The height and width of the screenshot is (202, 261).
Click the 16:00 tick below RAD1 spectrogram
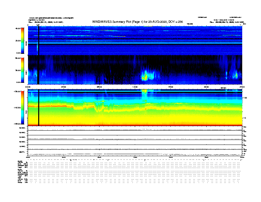pyautogui.click(x=171, y=87)
